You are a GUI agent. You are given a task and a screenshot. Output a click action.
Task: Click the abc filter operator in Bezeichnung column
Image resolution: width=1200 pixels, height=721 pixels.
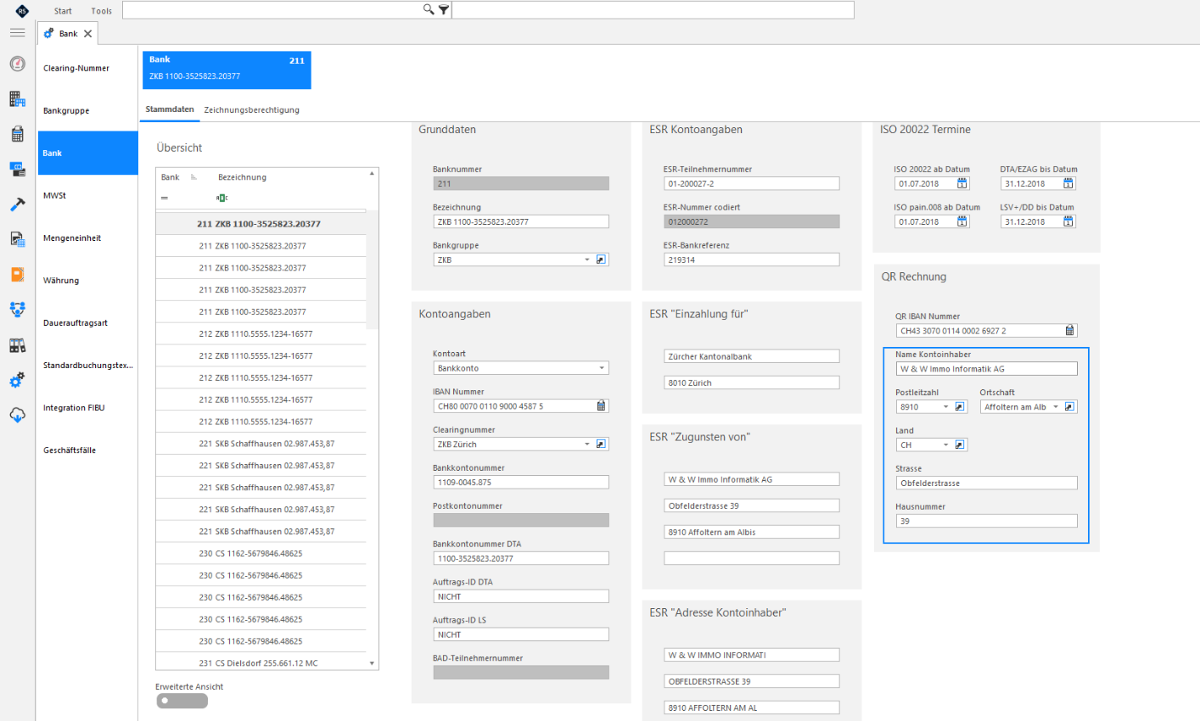[222, 198]
